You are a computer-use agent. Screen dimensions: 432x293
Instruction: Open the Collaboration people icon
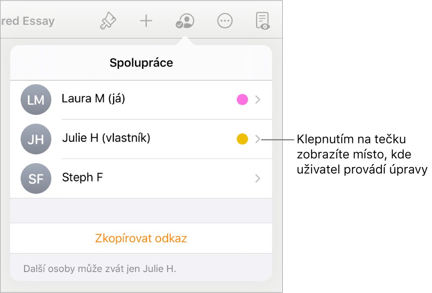[184, 21]
